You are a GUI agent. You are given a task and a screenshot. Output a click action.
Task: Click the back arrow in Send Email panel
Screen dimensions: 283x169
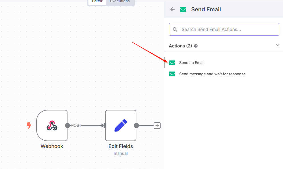click(x=173, y=9)
